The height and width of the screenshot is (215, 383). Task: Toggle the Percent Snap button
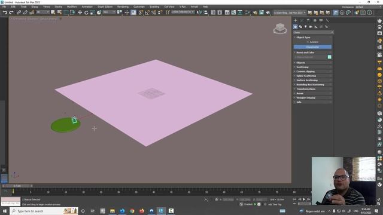tap(154, 13)
